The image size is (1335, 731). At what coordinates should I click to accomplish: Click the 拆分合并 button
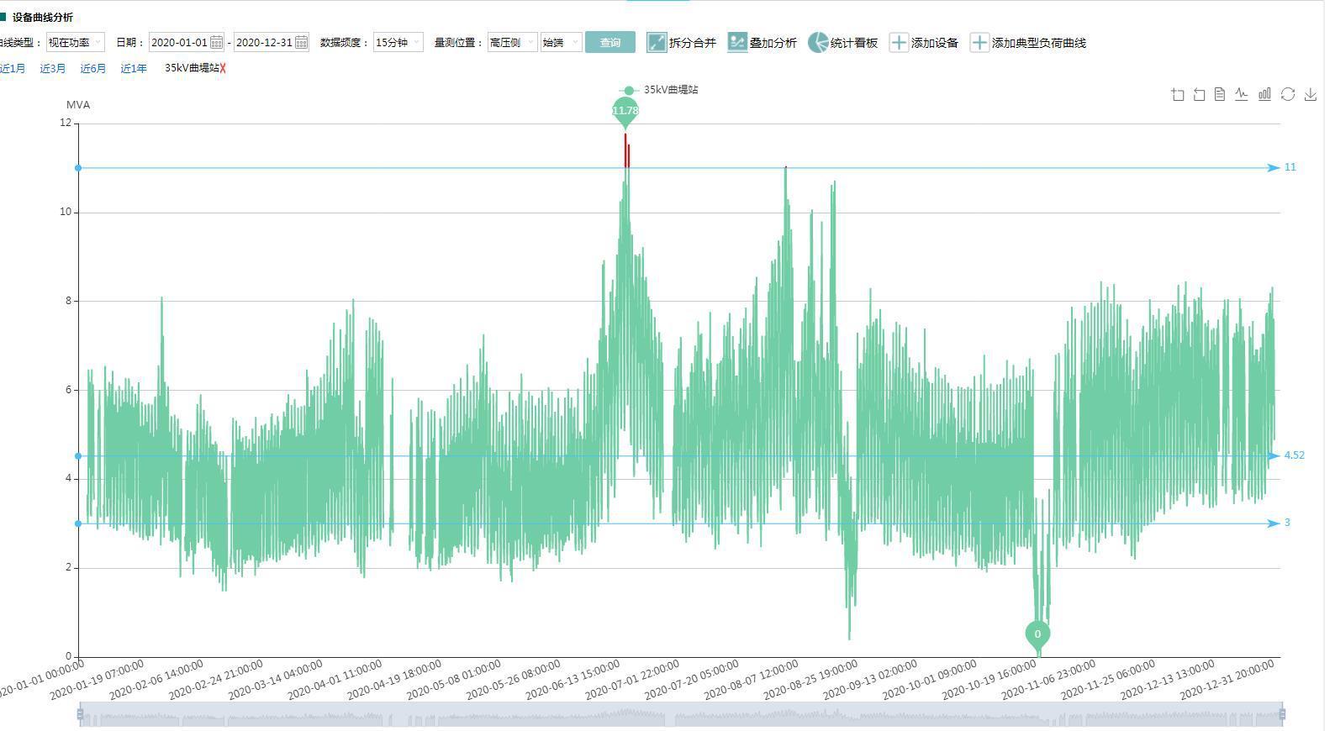click(x=681, y=42)
